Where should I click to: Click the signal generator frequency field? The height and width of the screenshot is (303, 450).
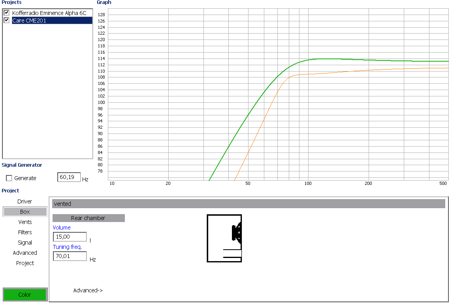69,177
